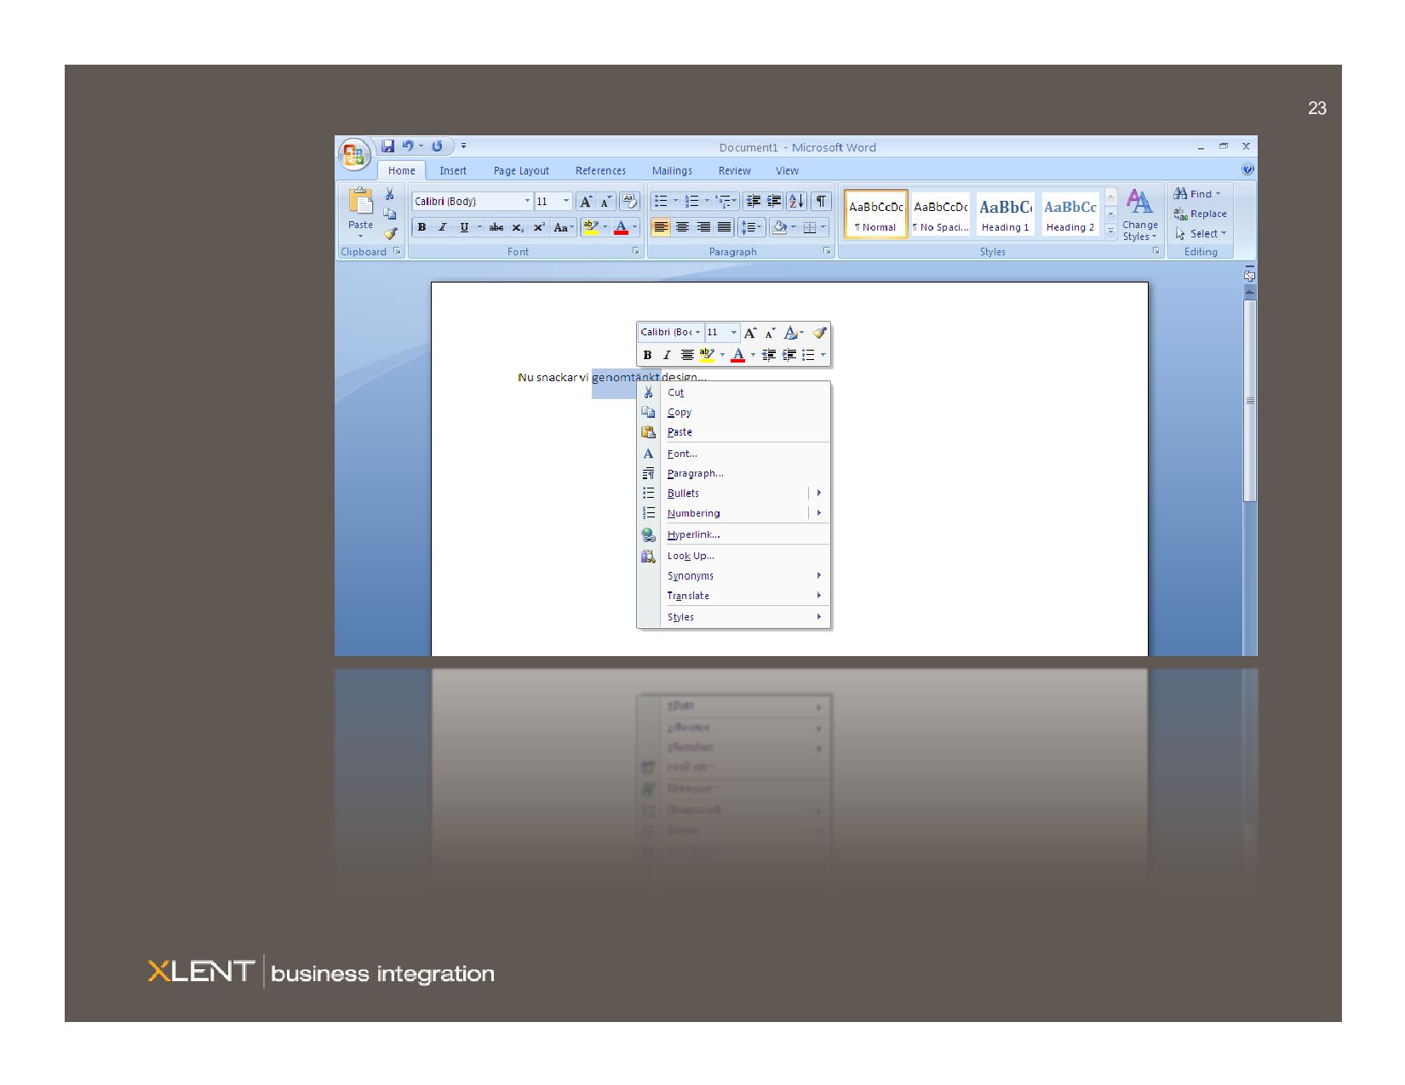The image size is (1405, 1085).
Task: Open the Change Case Aa dropdown
Action: tap(563, 227)
